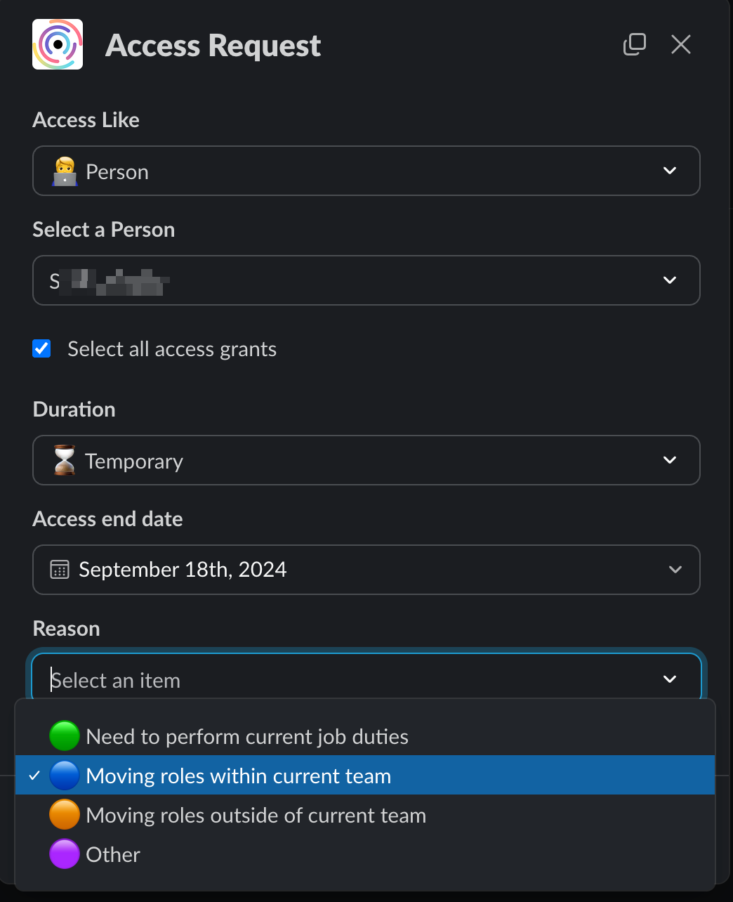The image size is (733, 902).
Task: Choose Need to perform current job duties
Action: pos(247,736)
